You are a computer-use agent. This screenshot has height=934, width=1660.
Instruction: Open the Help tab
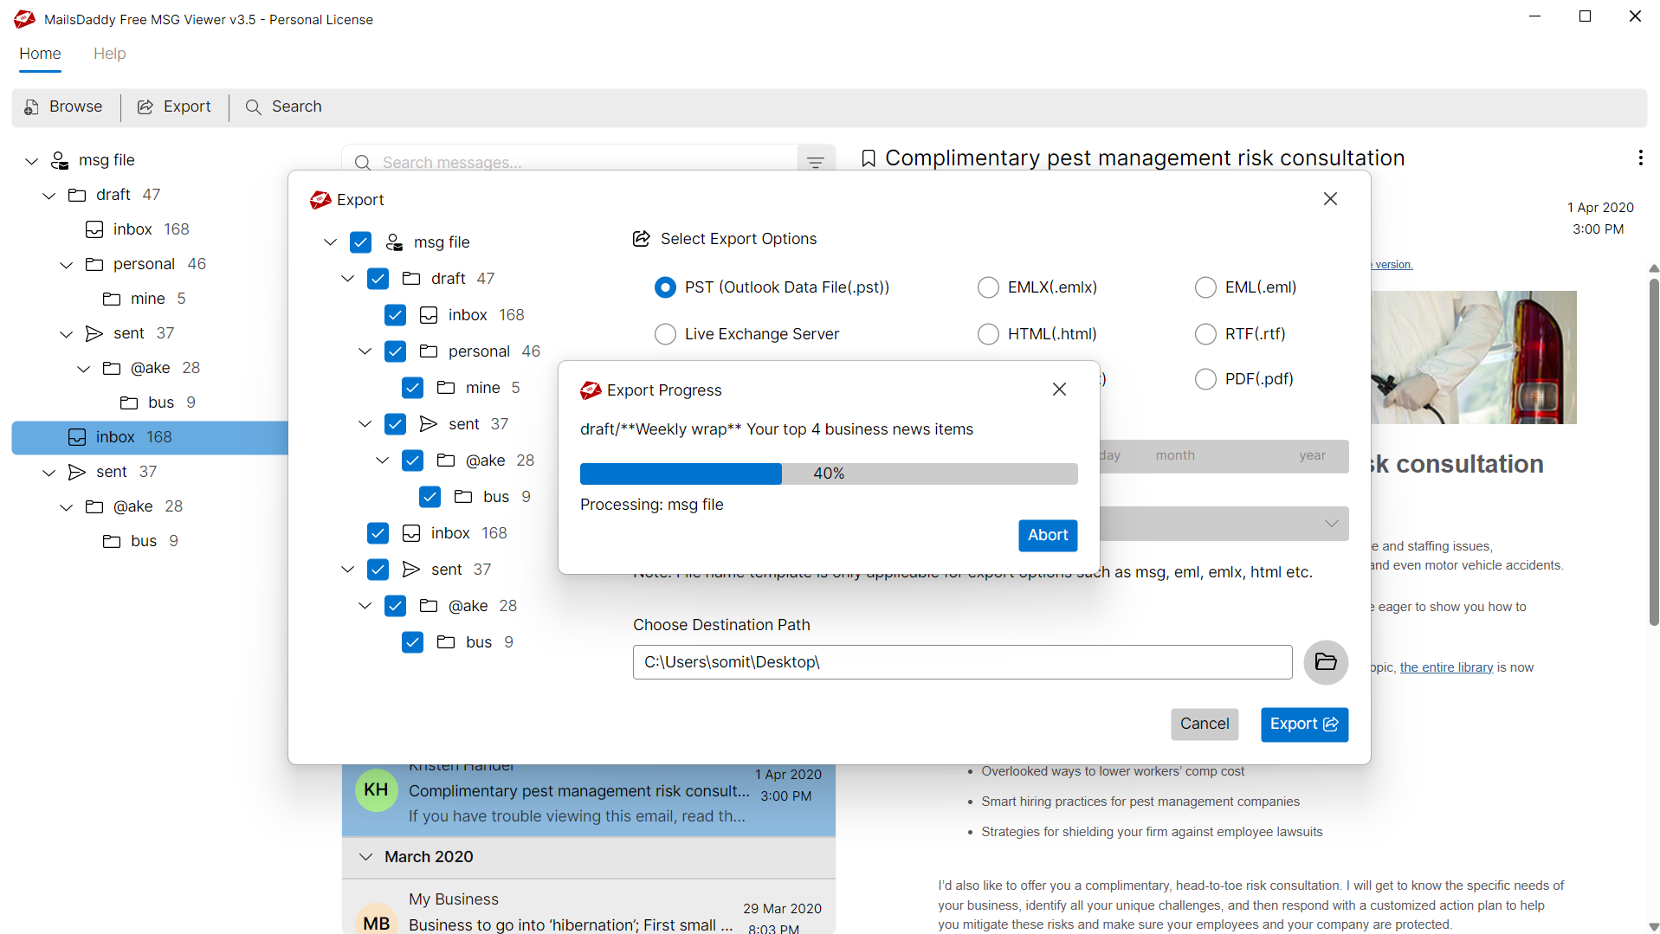click(x=109, y=54)
